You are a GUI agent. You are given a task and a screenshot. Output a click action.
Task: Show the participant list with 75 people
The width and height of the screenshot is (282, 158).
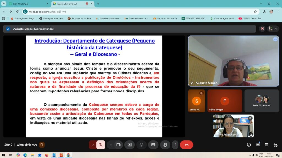tap(273, 29)
